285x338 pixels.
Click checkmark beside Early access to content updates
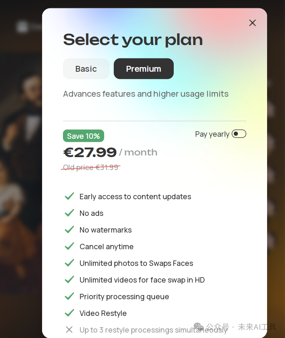coord(69,196)
